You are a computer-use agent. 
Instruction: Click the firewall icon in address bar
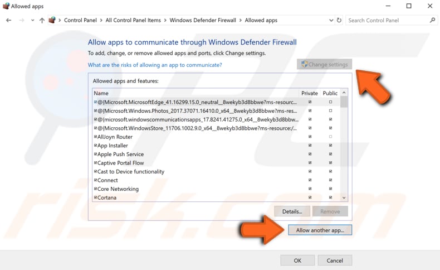[52, 20]
